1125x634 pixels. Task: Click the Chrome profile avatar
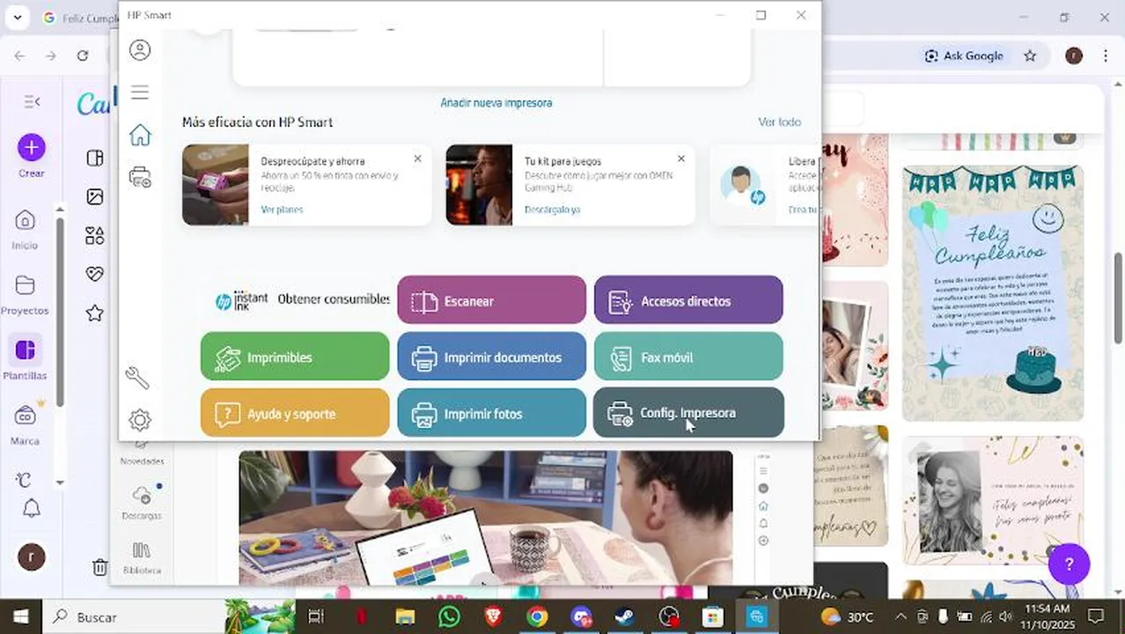[1074, 55]
